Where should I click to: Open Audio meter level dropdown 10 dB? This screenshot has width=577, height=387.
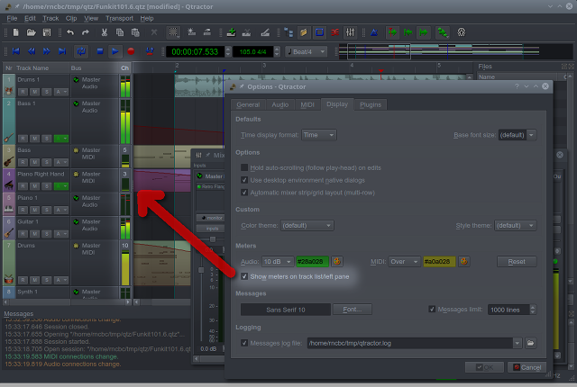click(x=278, y=261)
